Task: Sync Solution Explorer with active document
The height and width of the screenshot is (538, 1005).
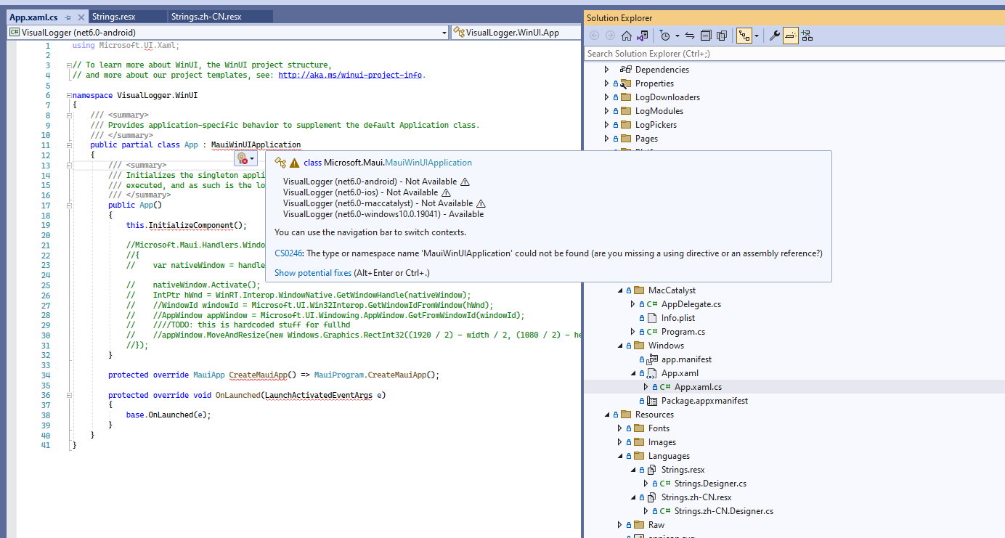Action: (x=688, y=35)
